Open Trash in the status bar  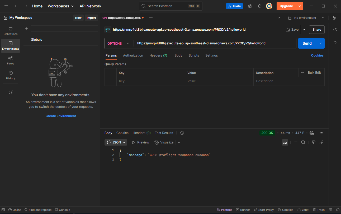(x=319, y=210)
